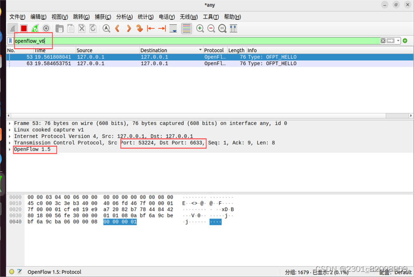This screenshot has height=277, width=414.
Task: Zoom in on packet text
Action: point(199,28)
